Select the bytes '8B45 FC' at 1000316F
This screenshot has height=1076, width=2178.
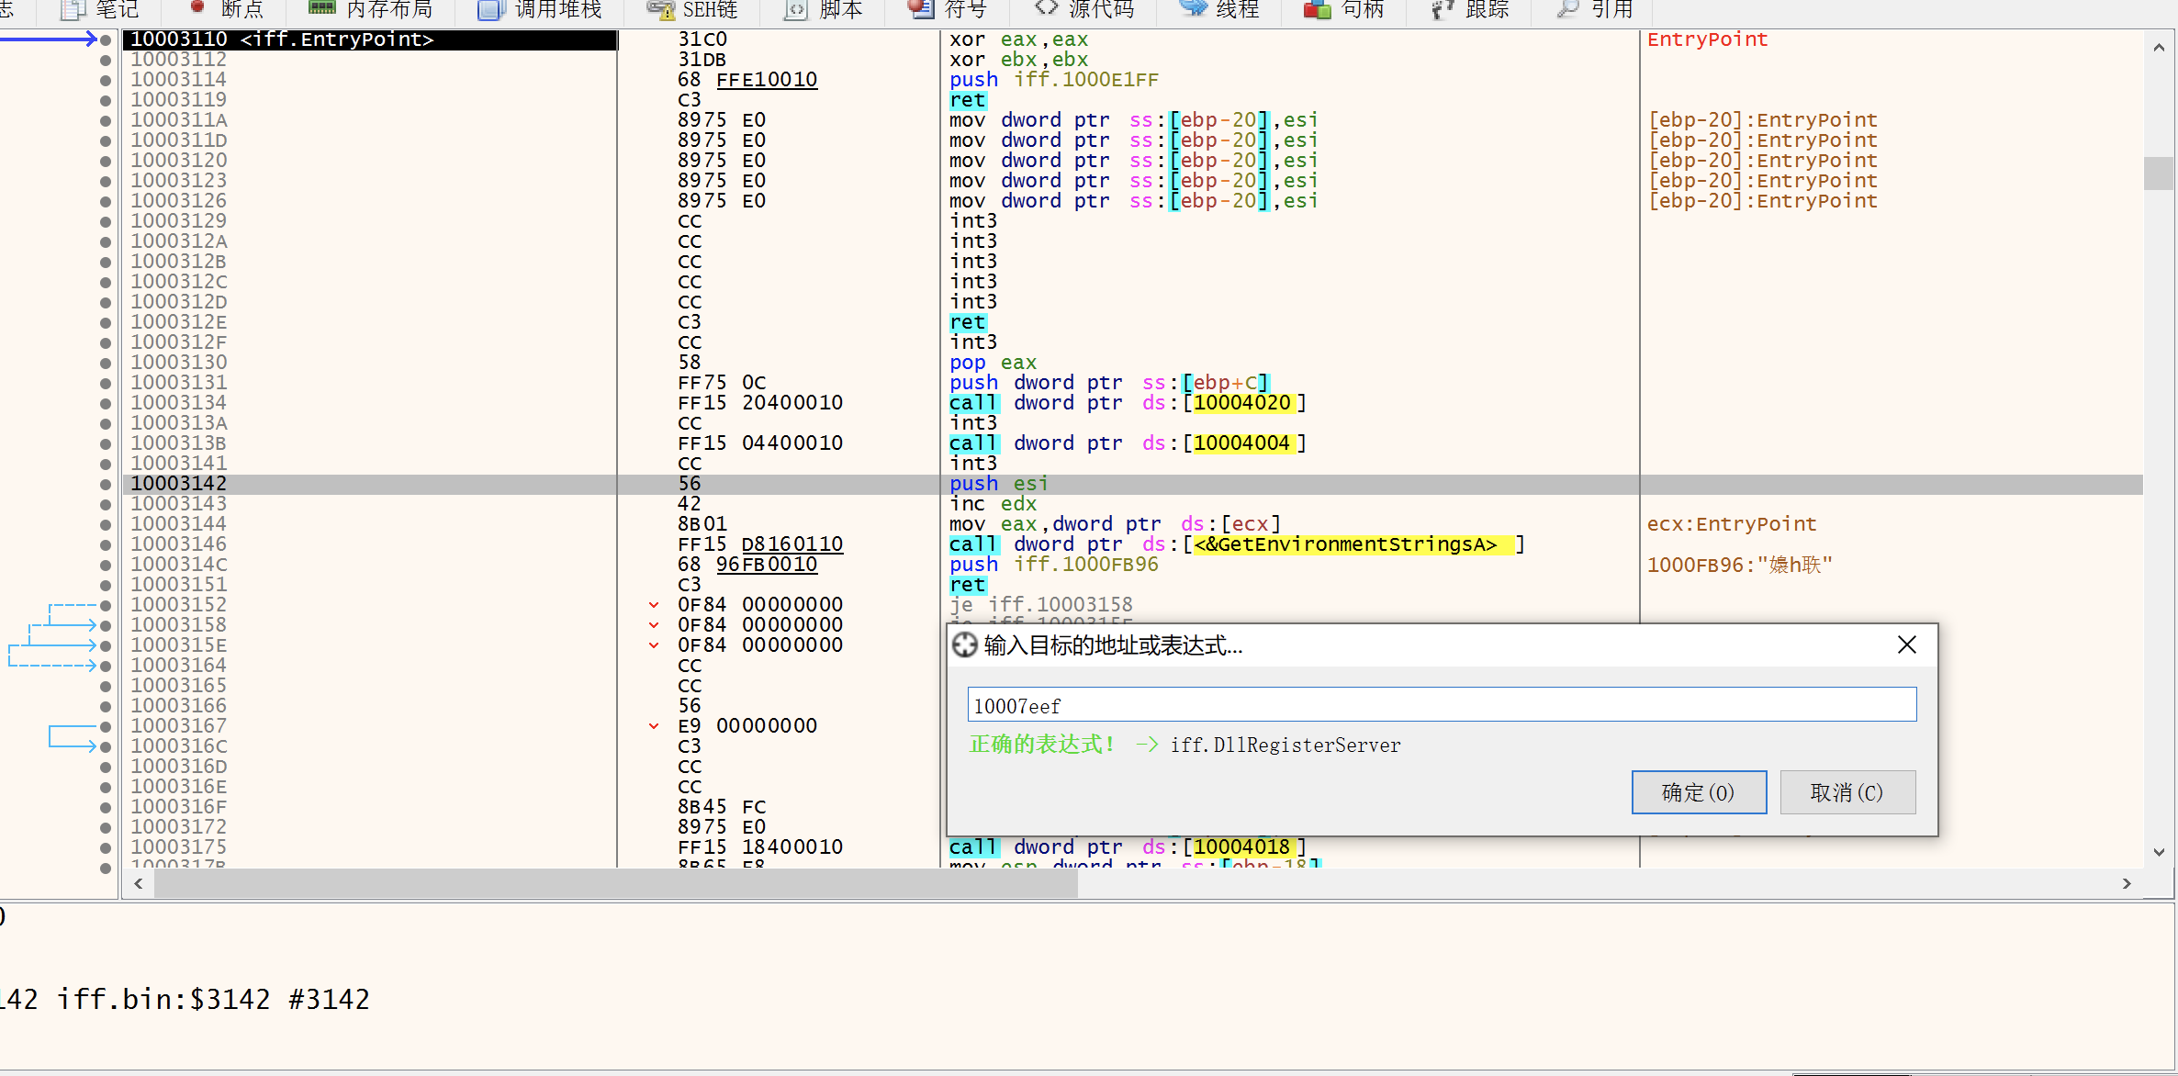click(722, 807)
